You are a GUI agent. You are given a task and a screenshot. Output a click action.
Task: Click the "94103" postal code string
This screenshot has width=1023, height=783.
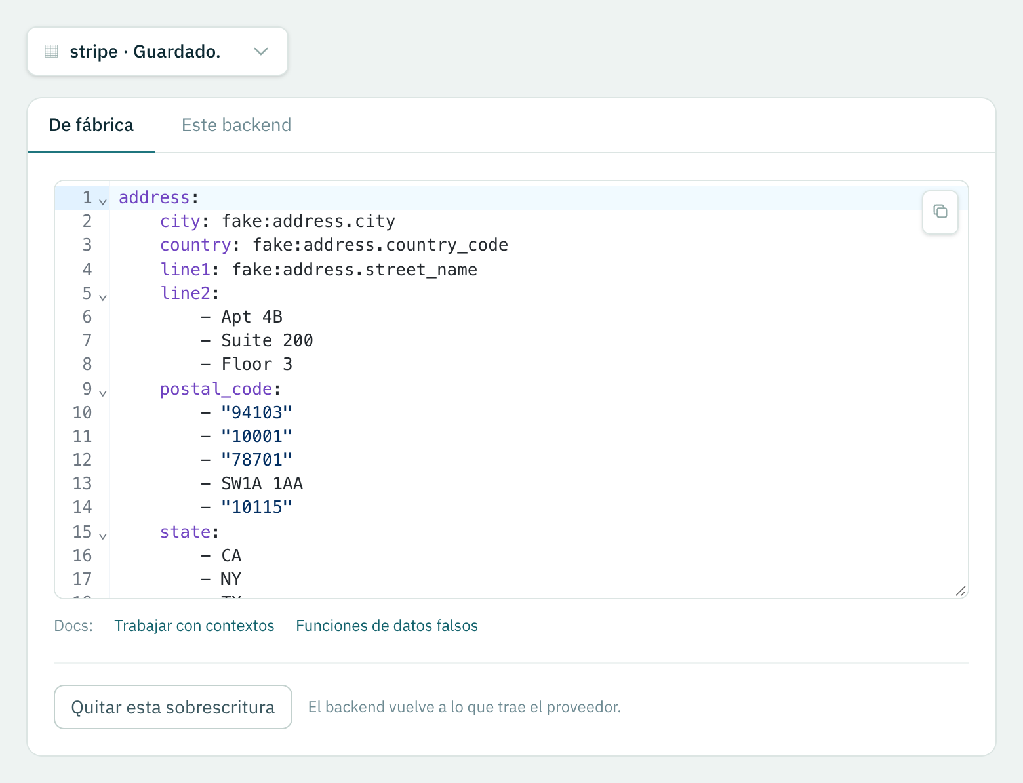[256, 412]
